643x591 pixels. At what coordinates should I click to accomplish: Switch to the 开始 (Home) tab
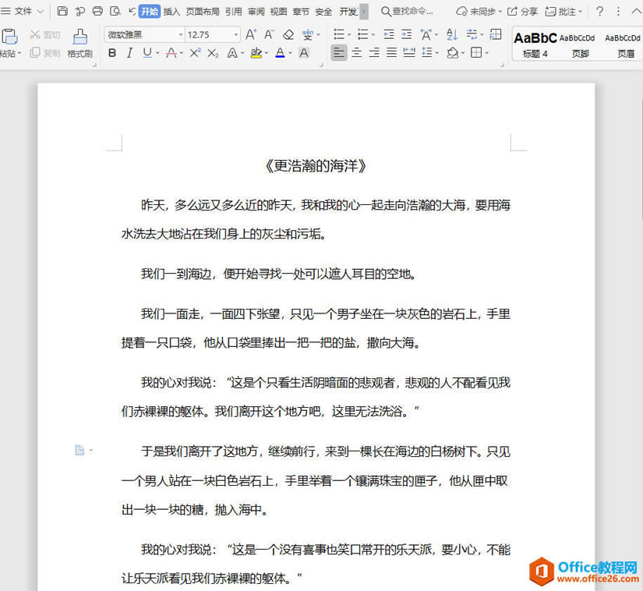(150, 11)
